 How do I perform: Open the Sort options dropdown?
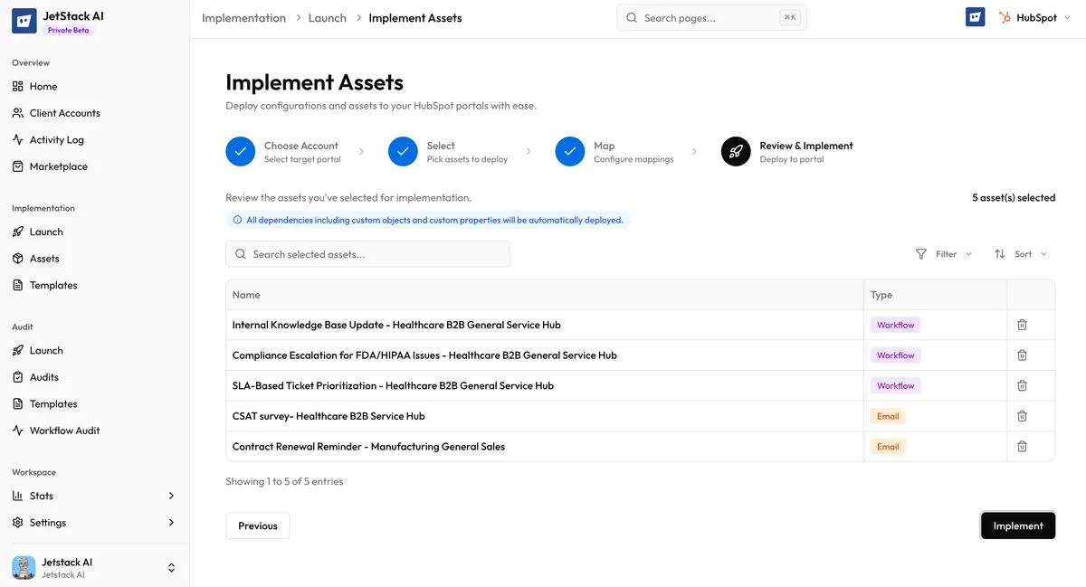[x=1021, y=254]
